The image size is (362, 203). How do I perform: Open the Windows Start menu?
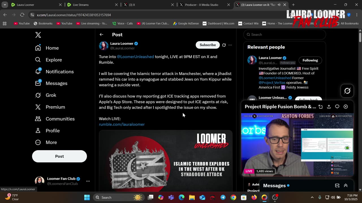87,197
